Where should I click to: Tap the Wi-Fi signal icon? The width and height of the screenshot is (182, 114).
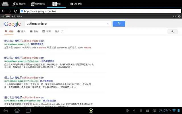coord(174,111)
